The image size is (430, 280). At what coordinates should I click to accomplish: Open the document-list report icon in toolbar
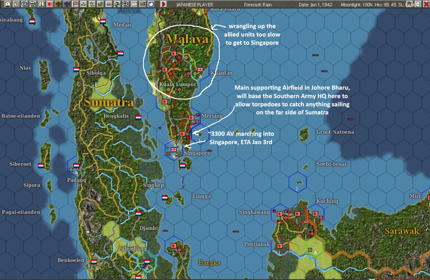16,4
